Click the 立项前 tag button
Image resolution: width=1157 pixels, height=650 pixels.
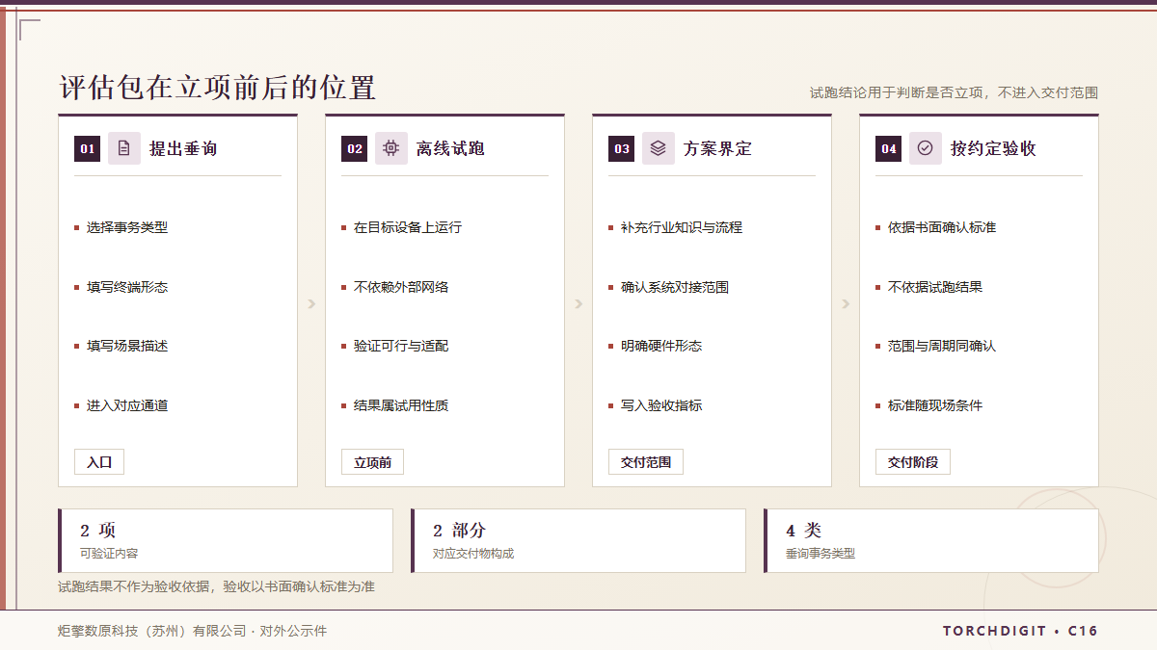372,462
